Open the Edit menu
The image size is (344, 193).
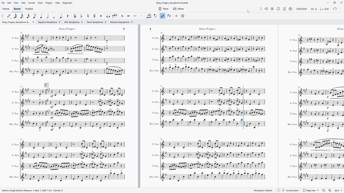click(x=9, y=3)
